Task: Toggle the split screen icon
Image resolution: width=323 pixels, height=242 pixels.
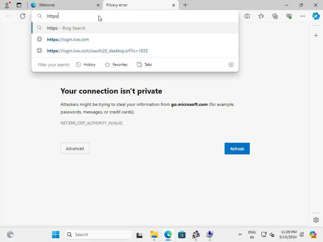Action: tap(247, 16)
